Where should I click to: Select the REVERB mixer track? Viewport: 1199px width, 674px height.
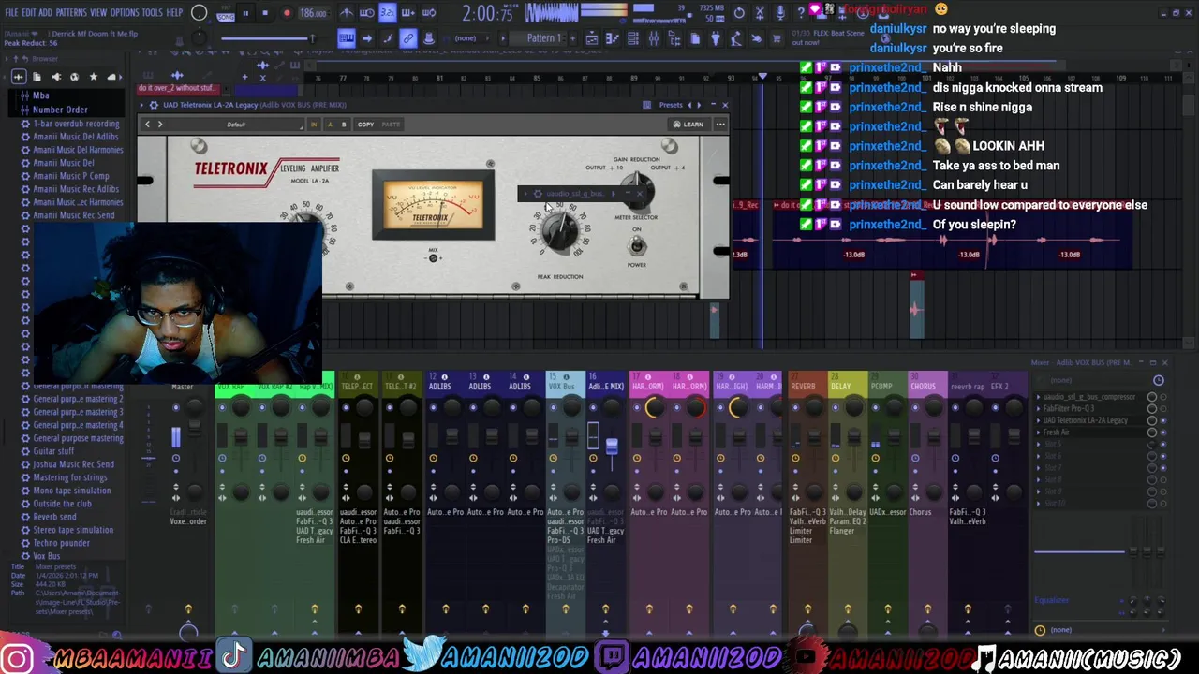803,387
